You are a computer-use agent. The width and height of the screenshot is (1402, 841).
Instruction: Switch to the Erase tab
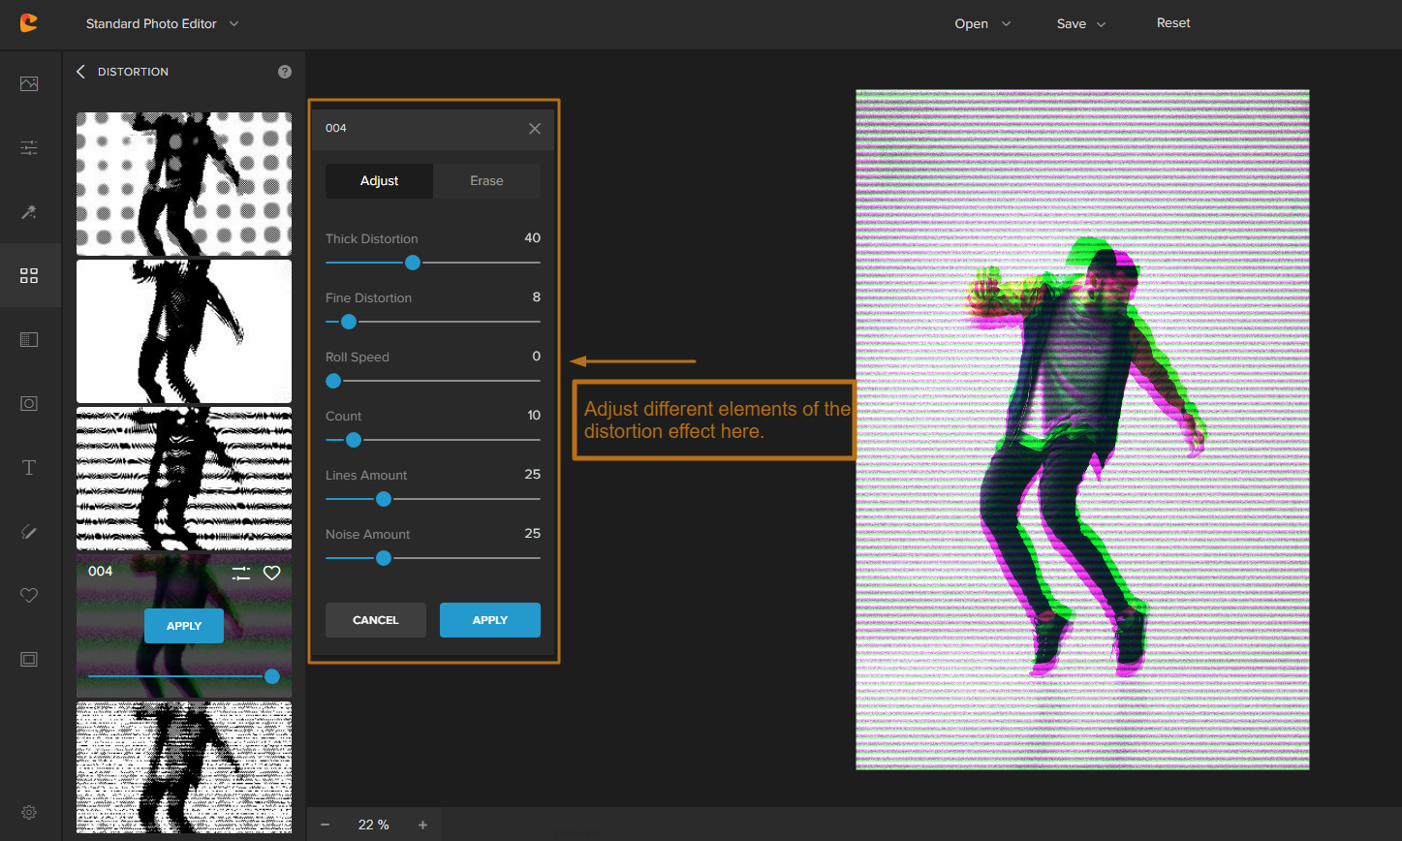486,181
